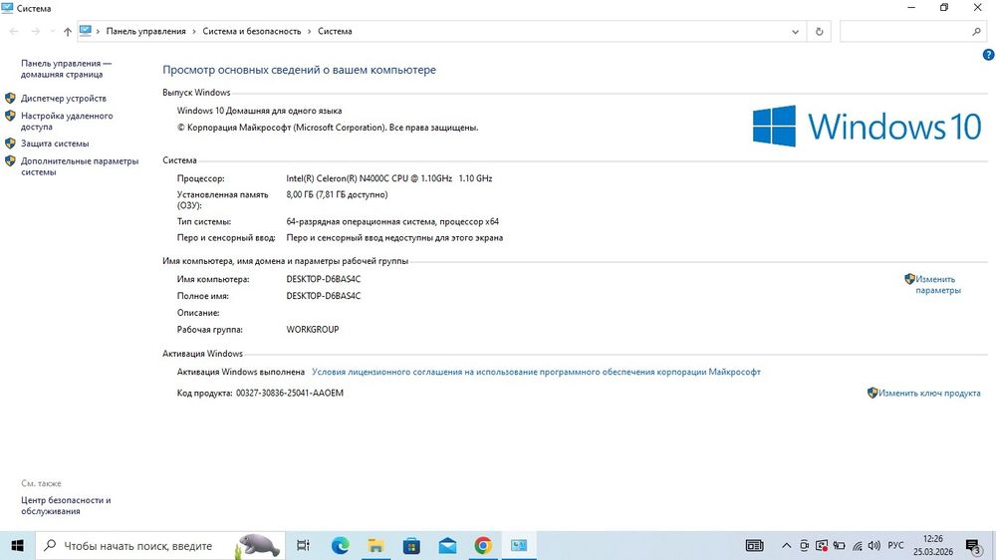Open Microsoft Store from taskbar

point(411,545)
